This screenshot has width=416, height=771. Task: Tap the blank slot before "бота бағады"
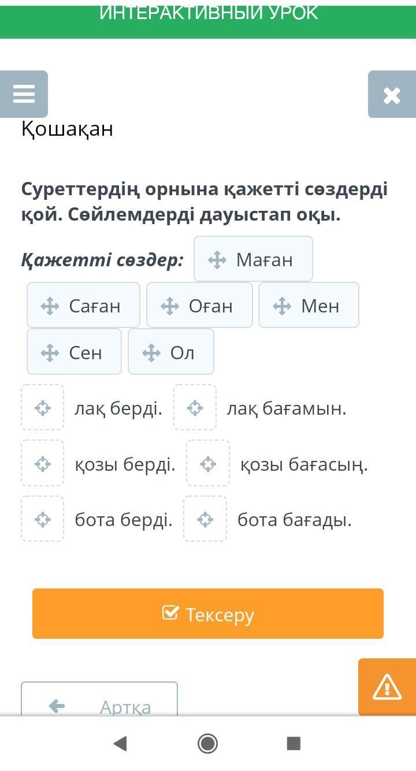pyautogui.click(x=205, y=519)
